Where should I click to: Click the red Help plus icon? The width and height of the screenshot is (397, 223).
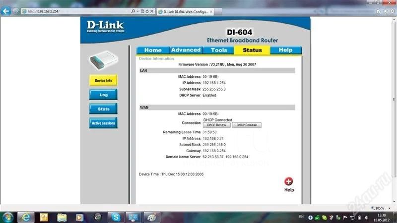pos(289,181)
